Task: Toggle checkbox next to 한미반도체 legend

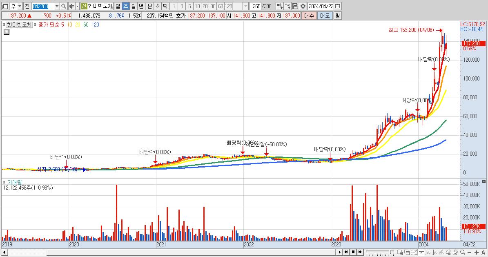Action: point(4,25)
